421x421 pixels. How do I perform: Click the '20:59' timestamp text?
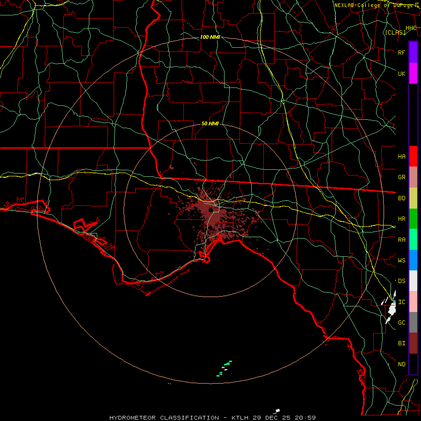pyautogui.click(x=305, y=418)
